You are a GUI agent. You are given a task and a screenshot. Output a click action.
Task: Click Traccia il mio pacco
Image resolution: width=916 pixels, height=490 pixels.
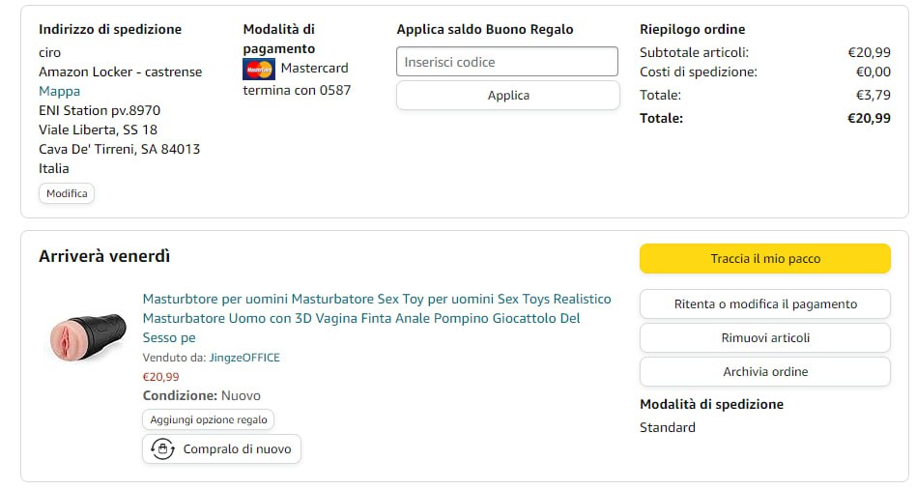[x=764, y=259]
